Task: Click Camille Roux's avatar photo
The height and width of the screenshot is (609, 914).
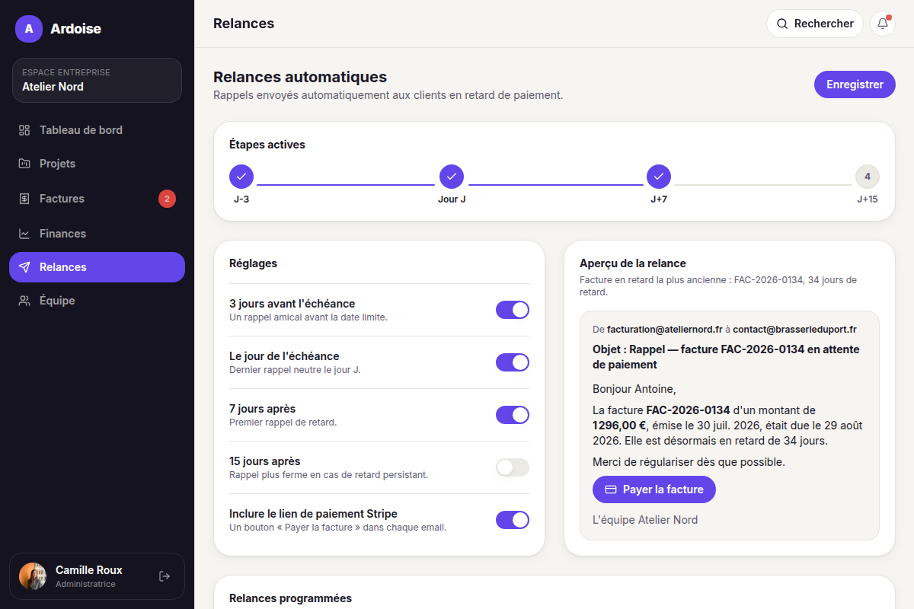Action: tap(33, 576)
